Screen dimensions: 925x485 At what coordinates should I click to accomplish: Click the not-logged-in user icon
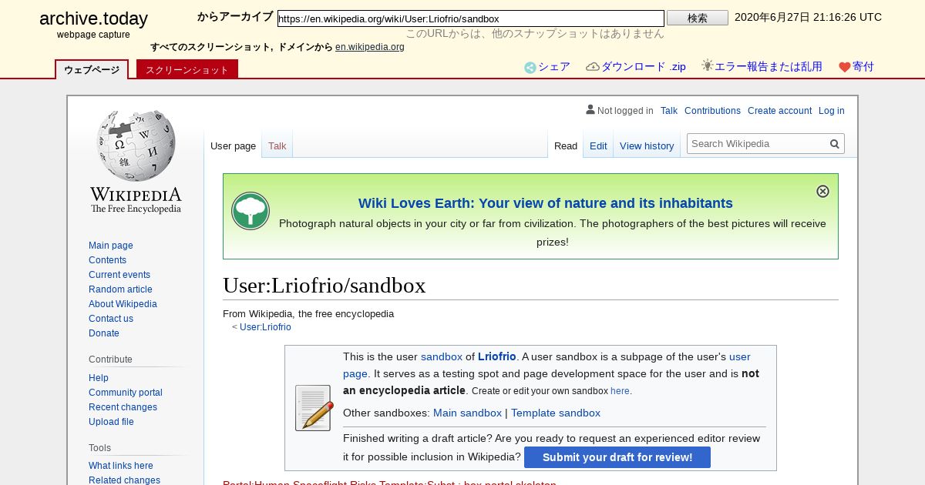[590, 110]
